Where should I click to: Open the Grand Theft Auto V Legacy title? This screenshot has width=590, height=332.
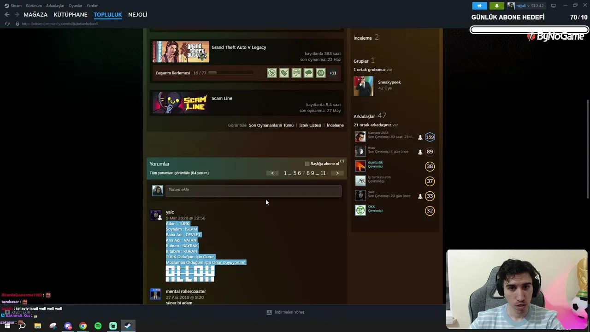(239, 47)
